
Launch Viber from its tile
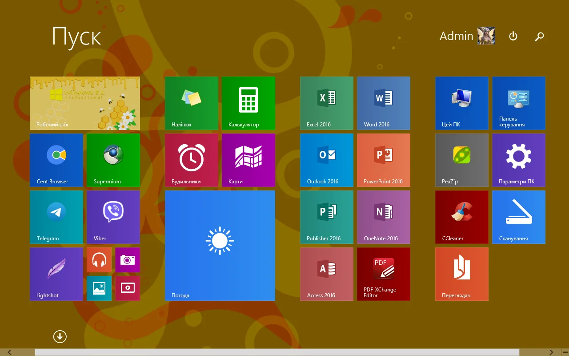[113, 217]
